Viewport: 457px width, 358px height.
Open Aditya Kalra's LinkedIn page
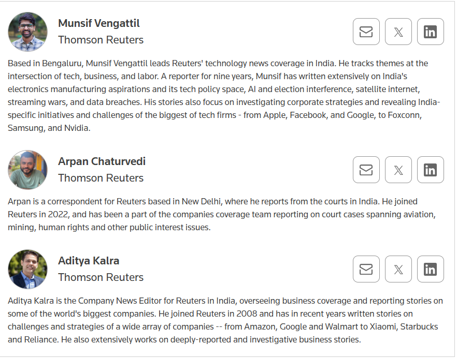pyautogui.click(x=430, y=269)
